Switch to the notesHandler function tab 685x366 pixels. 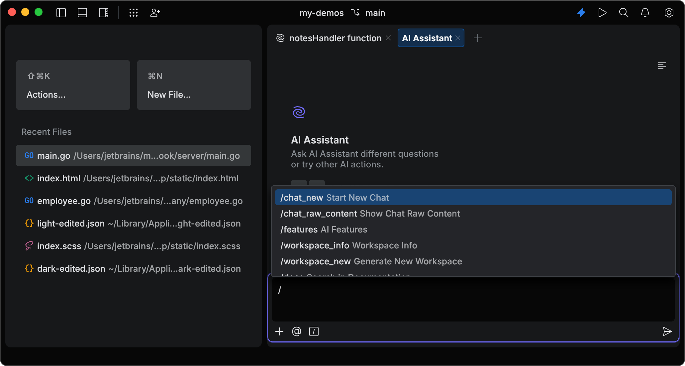pos(335,38)
